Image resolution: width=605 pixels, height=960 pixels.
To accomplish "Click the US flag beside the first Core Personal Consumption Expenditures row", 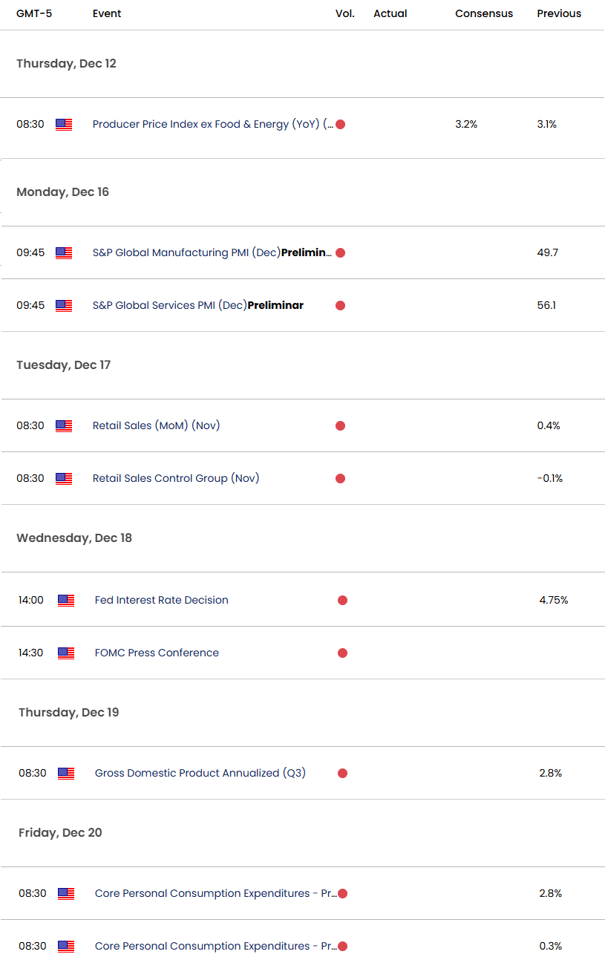I will point(66,893).
